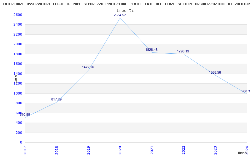Select the 2018 x-axis label
This screenshot has width=250, height=156.
tap(57, 150)
